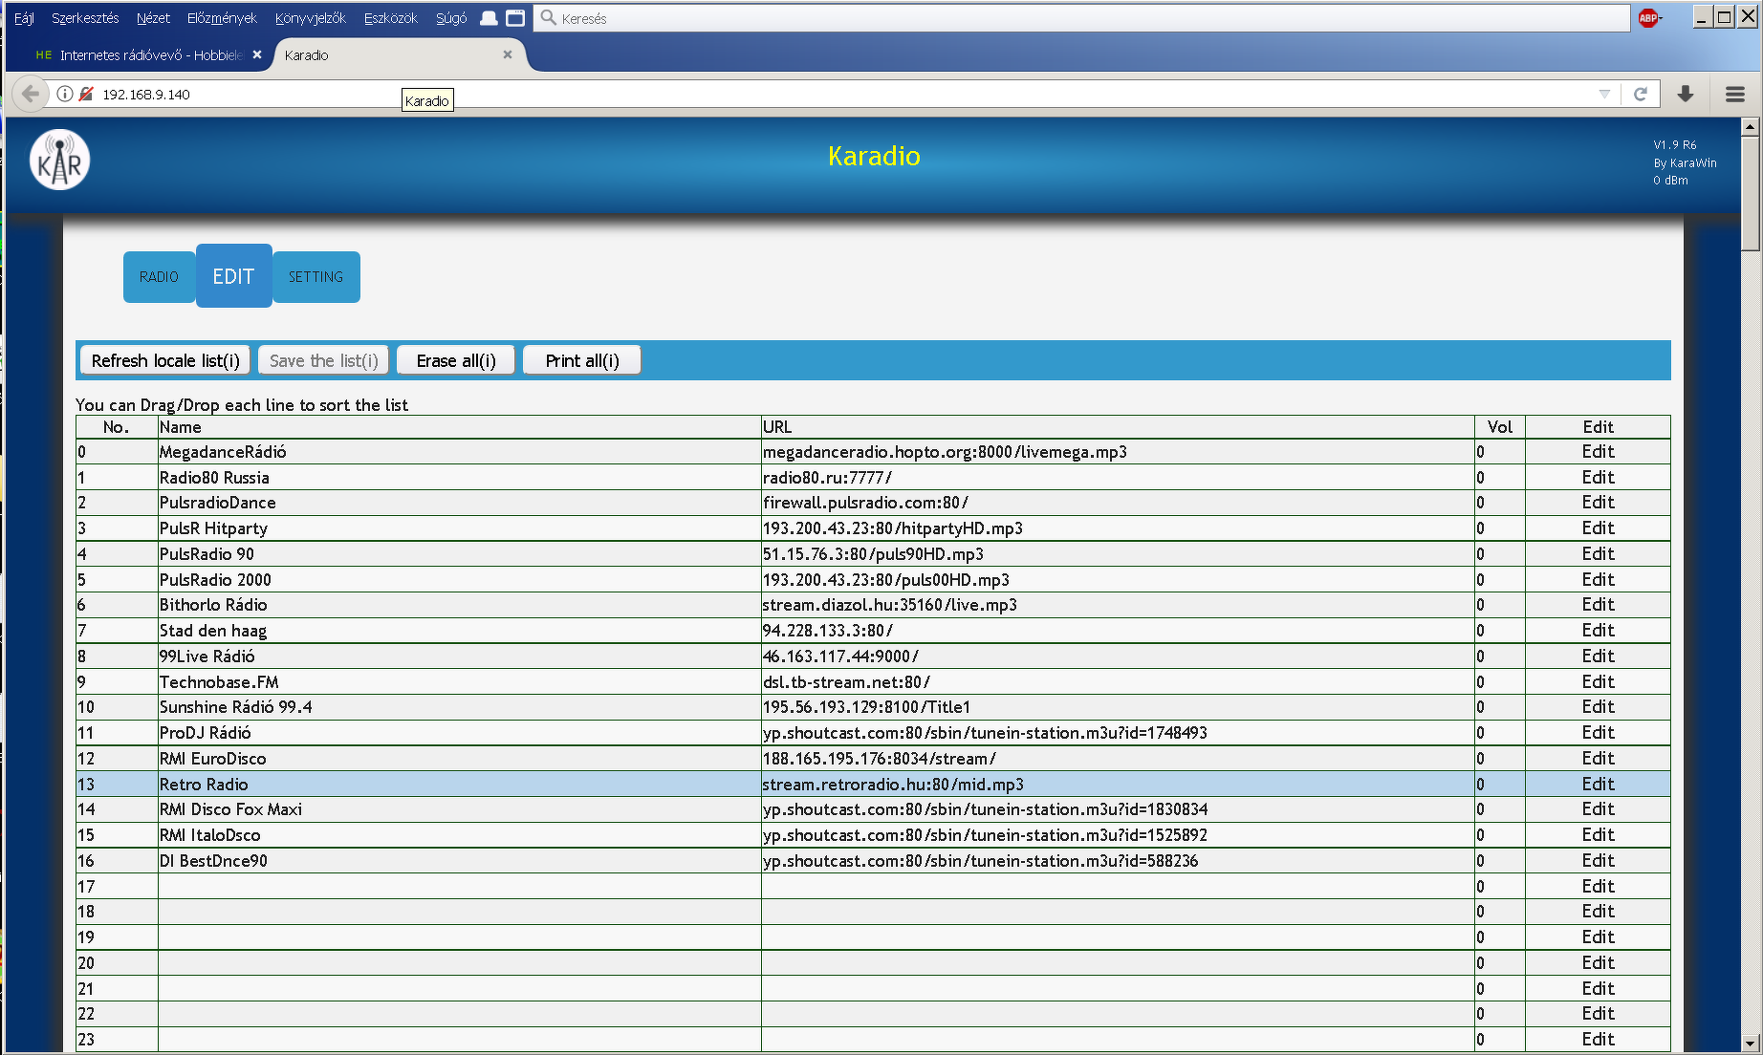Viewport: 1763px width, 1055px height.
Task: Click Refresh locale list(i) button
Action: point(165,360)
